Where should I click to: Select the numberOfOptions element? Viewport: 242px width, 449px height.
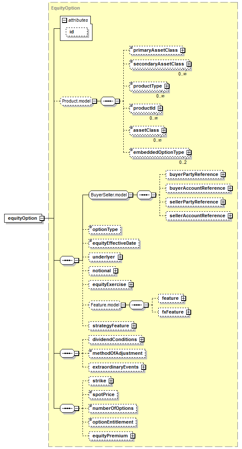pos(113,408)
